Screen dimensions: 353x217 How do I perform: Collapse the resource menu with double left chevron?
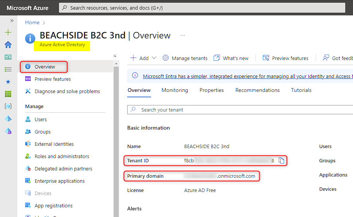[x=115, y=56]
